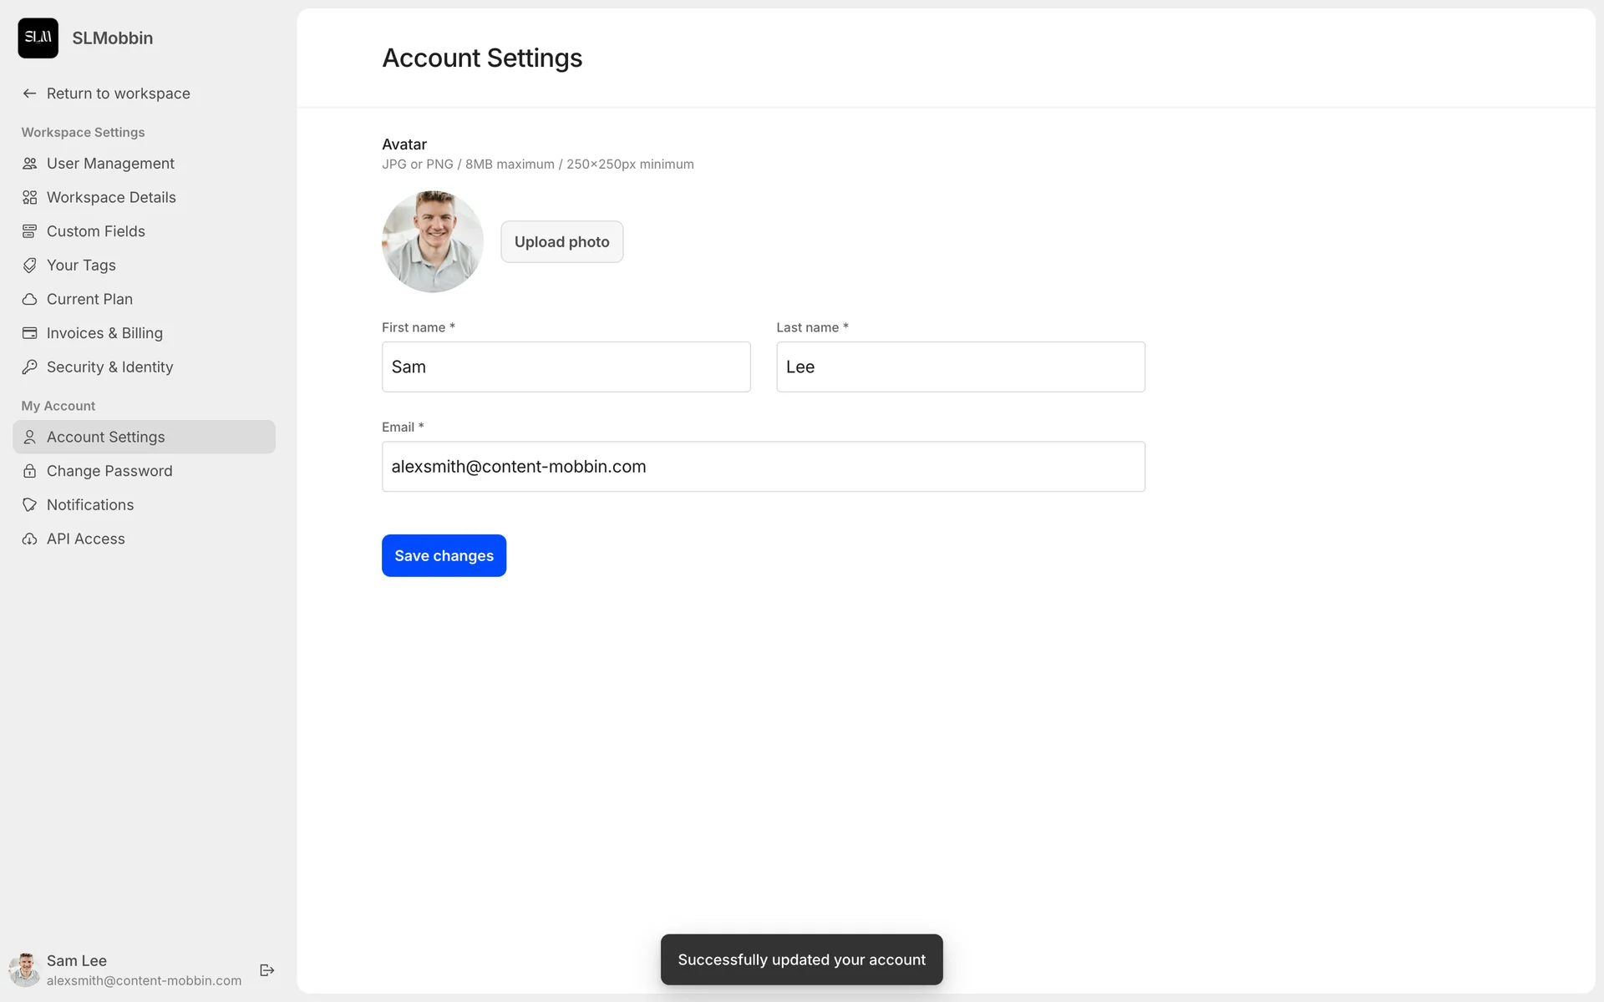1604x1002 pixels.
Task: Go to Change Password page
Action: [109, 471]
